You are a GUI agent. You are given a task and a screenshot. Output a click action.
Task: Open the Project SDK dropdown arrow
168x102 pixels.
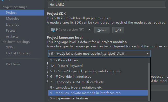pos(89,30)
